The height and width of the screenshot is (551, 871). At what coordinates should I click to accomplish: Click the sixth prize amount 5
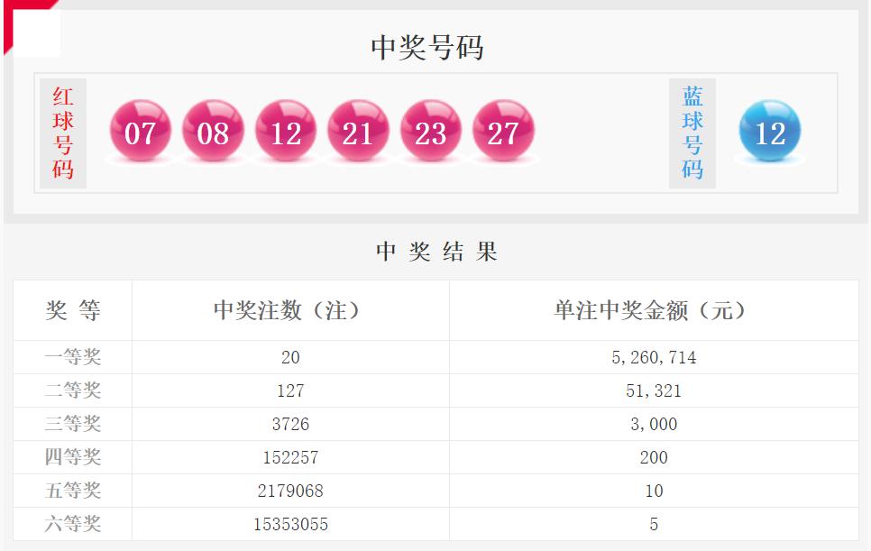(654, 524)
